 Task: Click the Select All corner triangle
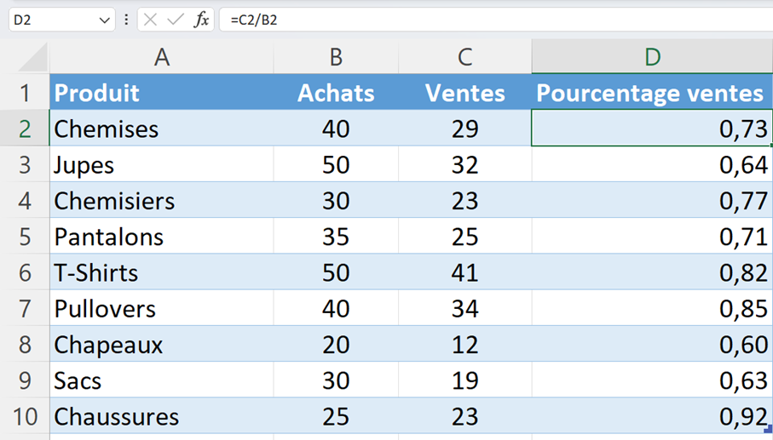click(32, 59)
